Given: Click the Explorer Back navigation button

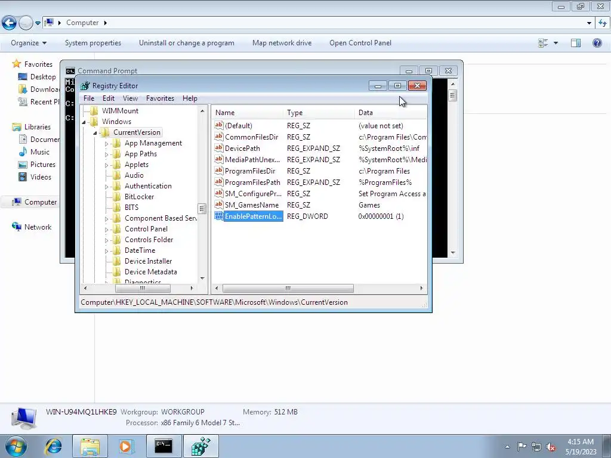Looking at the screenshot, I should [x=10, y=23].
